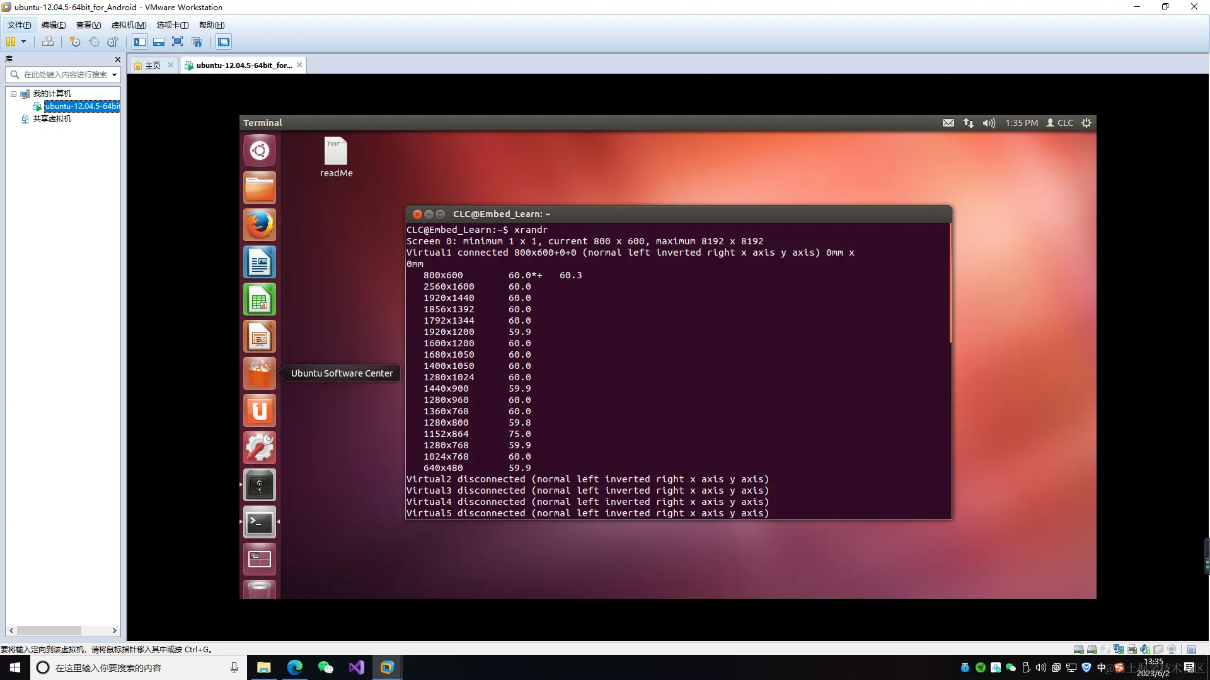Screen dimensions: 1210x680
Task: Click the Ubuntu sound volume indicator
Action: click(988, 123)
